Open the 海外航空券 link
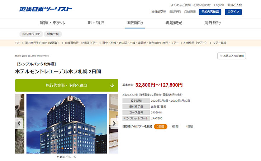Viewport: 261px width, 161px height. pos(158,12)
